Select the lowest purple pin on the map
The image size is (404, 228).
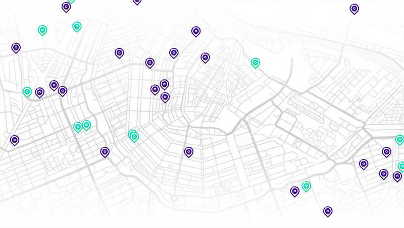click(x=328, y=211)
